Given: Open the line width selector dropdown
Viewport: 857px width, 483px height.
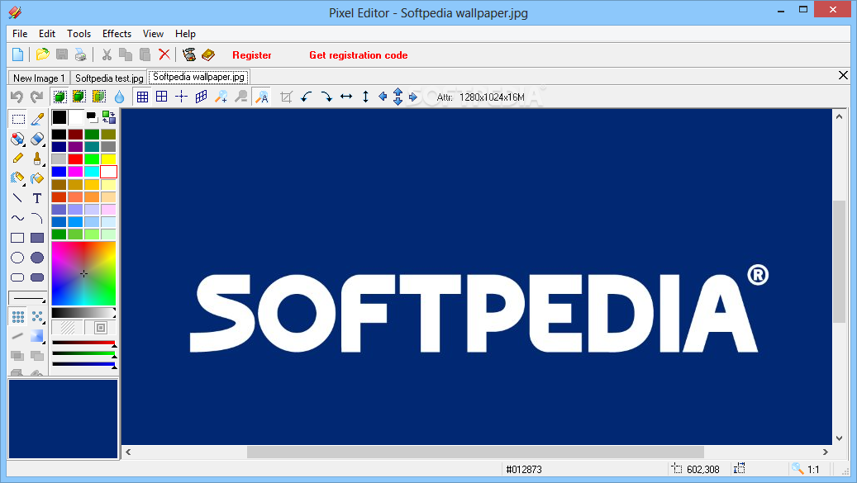Looking at the screenshot, I should [27, 298].
